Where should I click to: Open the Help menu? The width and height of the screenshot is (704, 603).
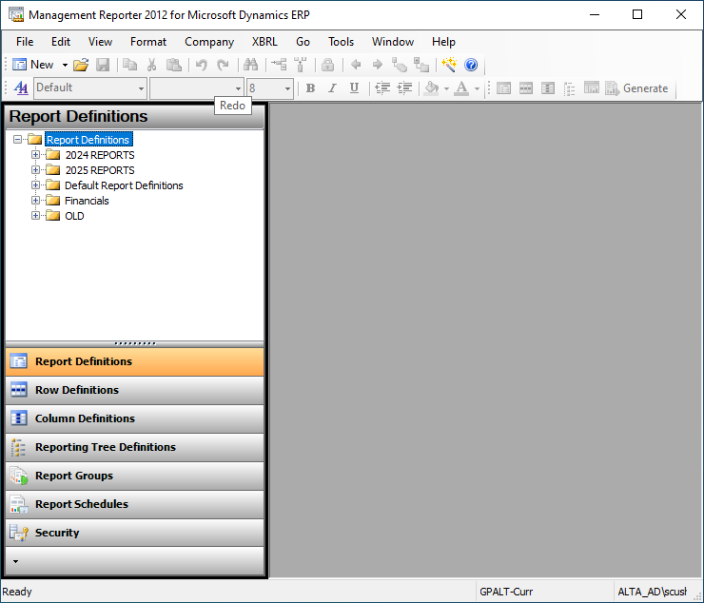pos(443,42)
